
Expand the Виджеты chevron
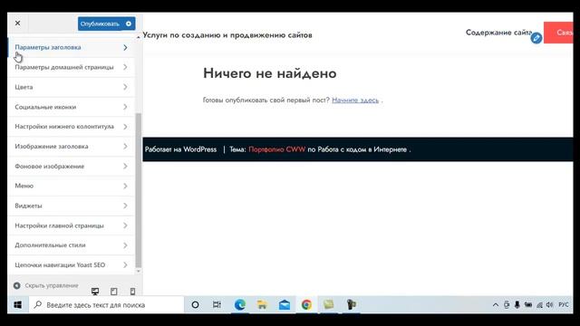pyautogui.click(x=125, y=206)
